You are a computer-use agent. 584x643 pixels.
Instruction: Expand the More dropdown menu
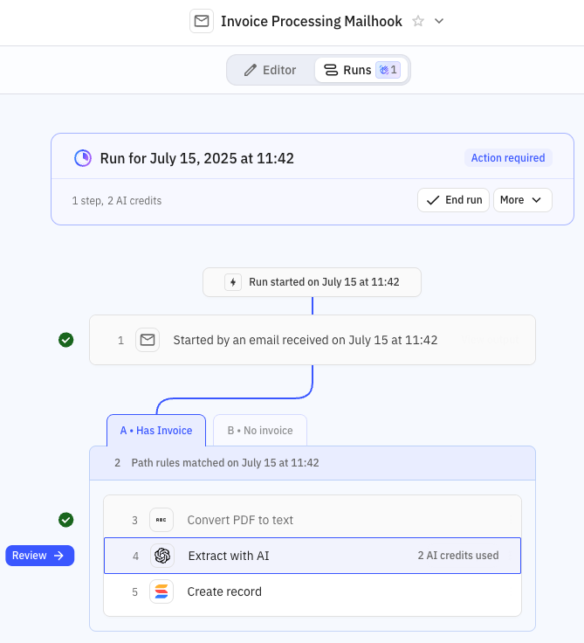522,200
